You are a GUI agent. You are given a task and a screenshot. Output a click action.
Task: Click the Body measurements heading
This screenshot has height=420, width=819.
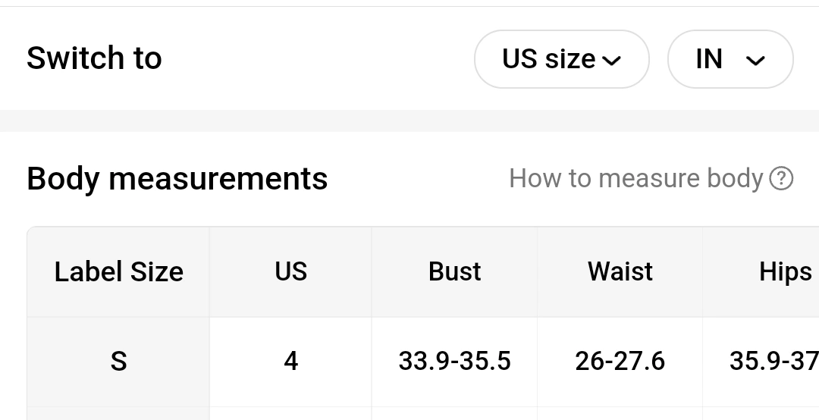177,179
